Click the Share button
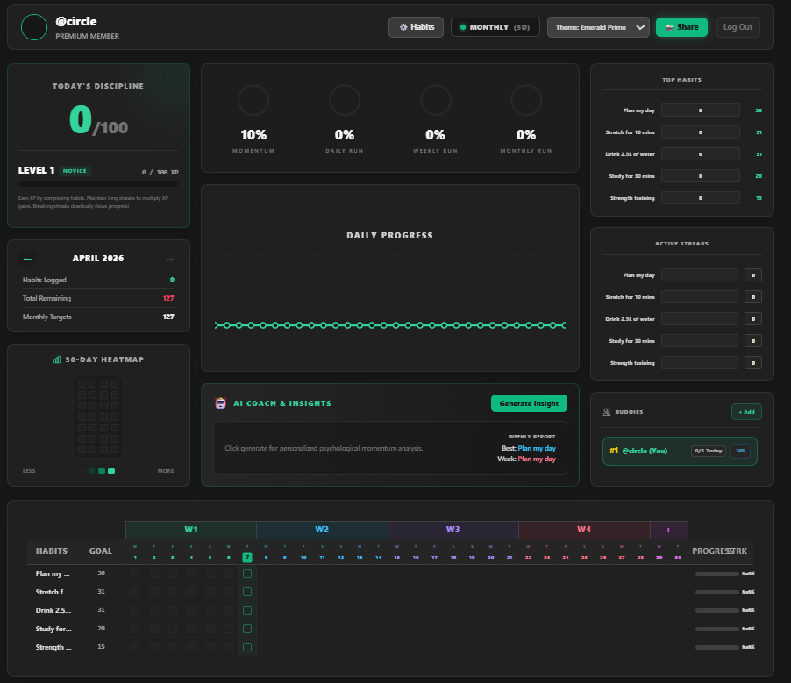 pos(681,27)
